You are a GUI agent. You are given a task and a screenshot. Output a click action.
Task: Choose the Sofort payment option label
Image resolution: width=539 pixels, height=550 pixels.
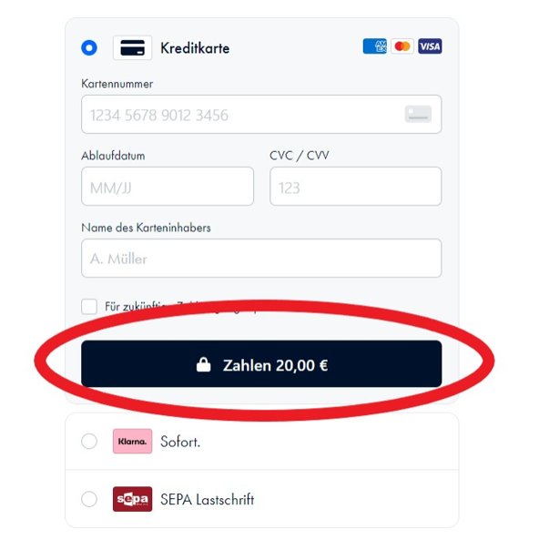tap(180, 442)
